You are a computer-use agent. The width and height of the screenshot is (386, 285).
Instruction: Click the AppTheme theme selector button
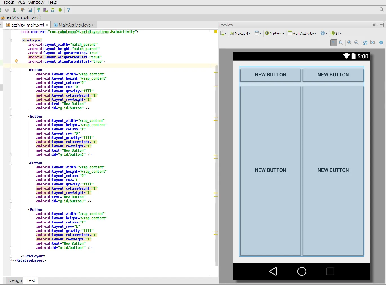pyautogui.click(x=274, y=33)
